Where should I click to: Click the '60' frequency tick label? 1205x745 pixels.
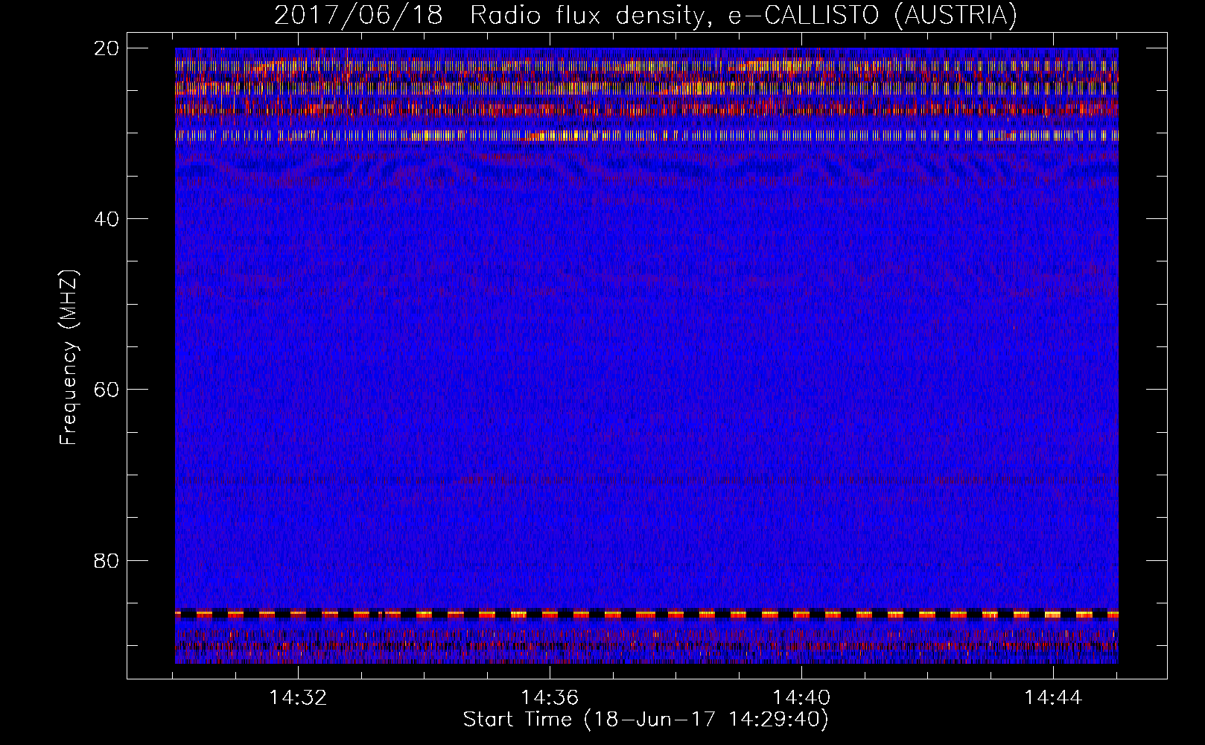coord(106,390)
